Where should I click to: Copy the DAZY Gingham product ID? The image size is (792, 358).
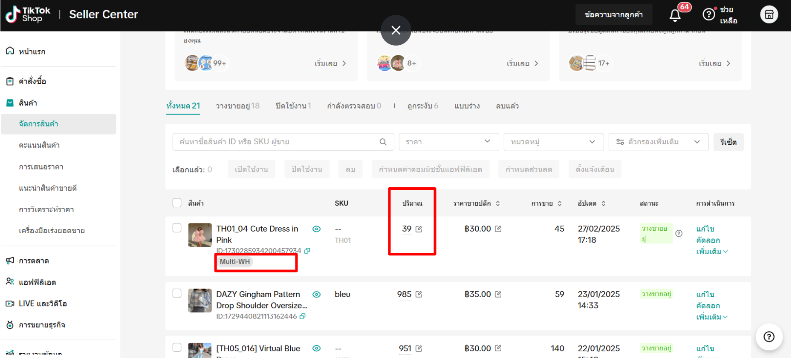pyautogui.click(x=303, y=316)
